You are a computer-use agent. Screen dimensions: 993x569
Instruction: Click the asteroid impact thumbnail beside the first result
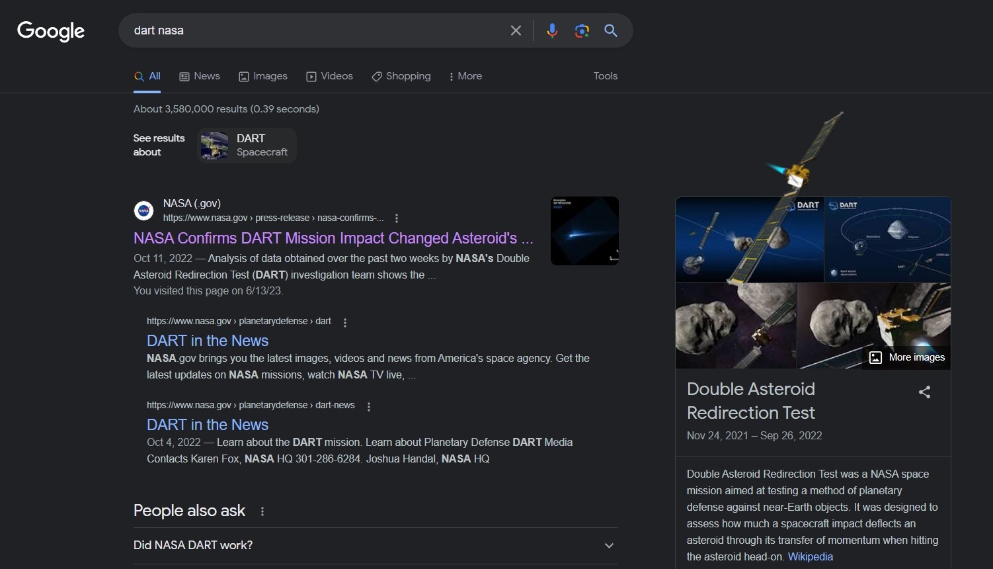pyautogui.click(x=584, y=230)
